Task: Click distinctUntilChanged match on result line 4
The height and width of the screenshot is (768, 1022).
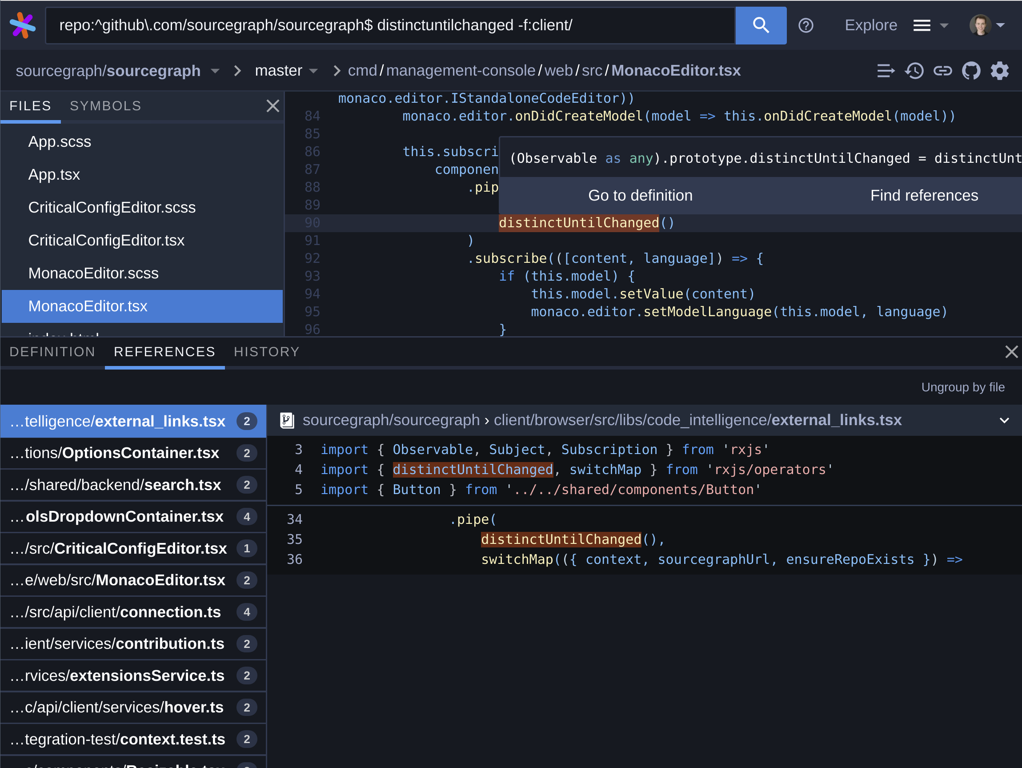Action: pos(473,470)
